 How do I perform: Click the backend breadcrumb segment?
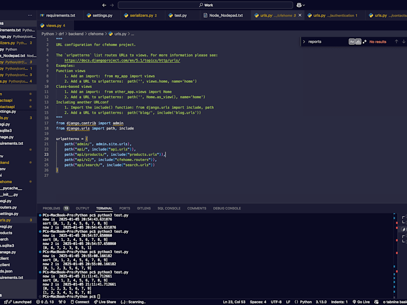pyautogui.click(x=76, y=34)
